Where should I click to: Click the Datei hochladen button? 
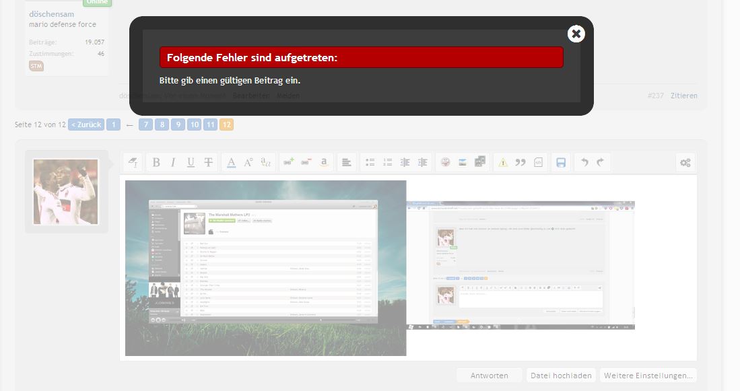click(561, 376)
